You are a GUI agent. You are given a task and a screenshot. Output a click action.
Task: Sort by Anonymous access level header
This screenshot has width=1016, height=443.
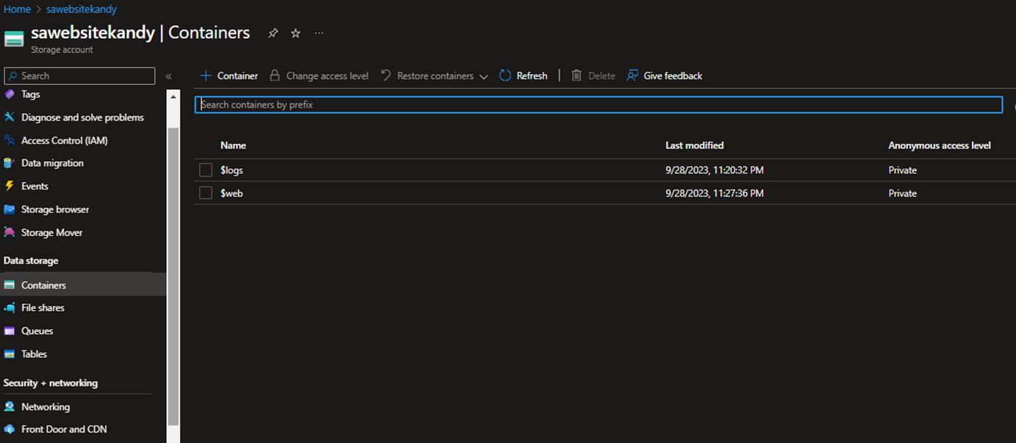[x=940, y=145]
